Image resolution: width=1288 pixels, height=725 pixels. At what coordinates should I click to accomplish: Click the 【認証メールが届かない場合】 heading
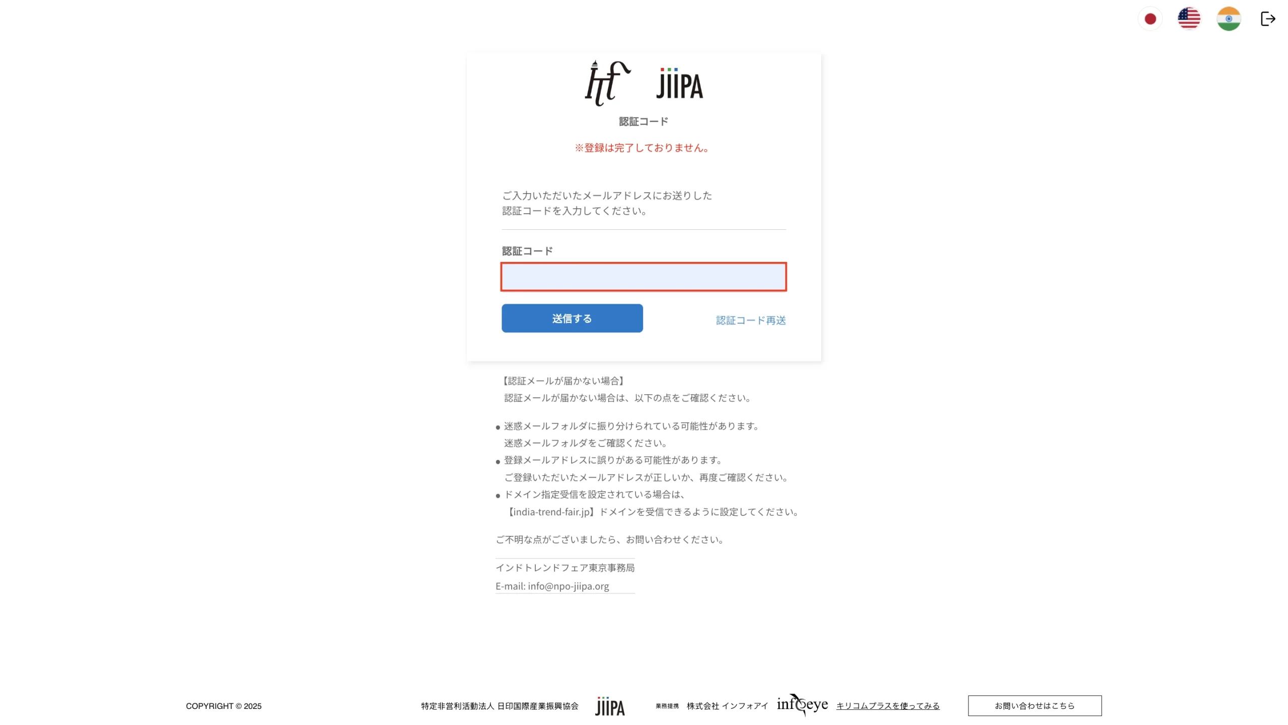[563, 381]
